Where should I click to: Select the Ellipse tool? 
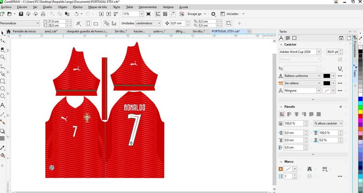pyautogui.click(x=3, y=89)
